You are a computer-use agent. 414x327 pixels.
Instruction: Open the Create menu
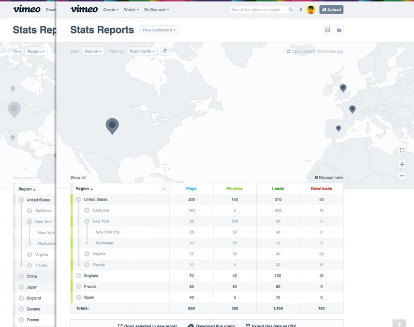[111, 9]
